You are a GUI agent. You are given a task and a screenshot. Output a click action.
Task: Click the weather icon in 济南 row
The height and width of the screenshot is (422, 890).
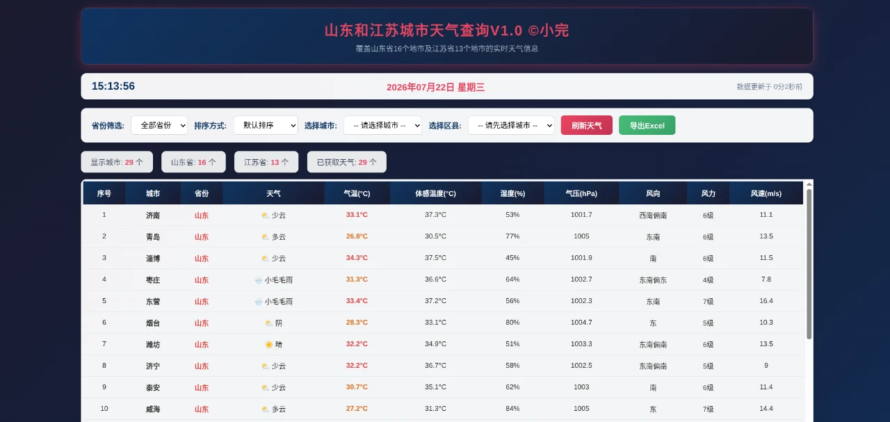coord(265,216)
